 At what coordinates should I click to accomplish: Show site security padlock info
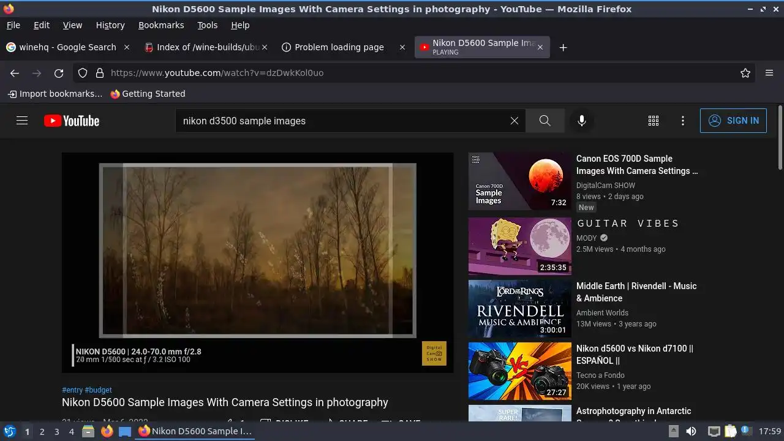(x=100, y=73)
